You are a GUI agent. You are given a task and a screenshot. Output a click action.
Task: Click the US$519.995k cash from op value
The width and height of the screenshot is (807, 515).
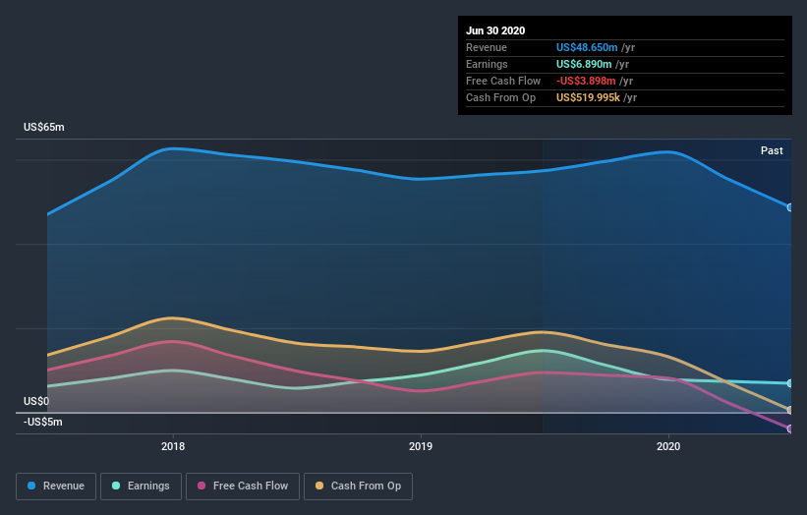tap(588, 97)
